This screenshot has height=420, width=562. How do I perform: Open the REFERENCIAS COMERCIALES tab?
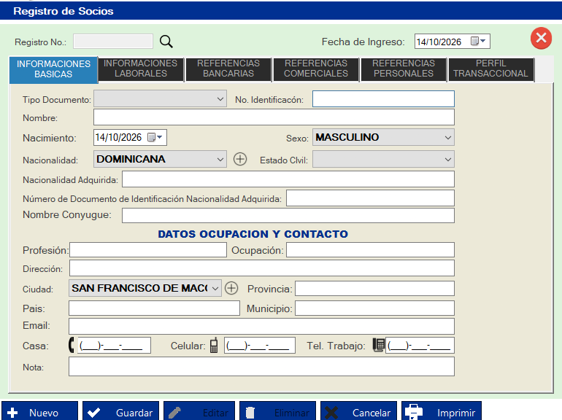pos(316,69)
